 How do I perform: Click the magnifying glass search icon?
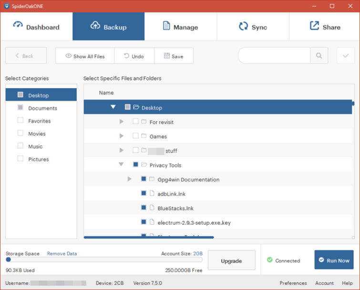pos(319,55)
